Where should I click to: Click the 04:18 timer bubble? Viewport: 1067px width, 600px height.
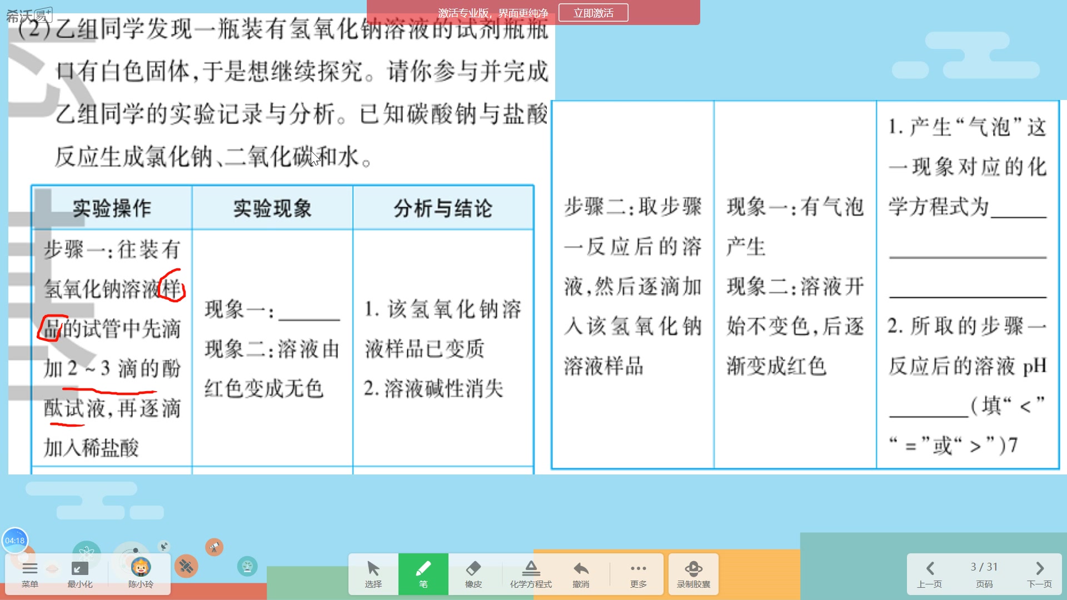(x=14, y=541)
